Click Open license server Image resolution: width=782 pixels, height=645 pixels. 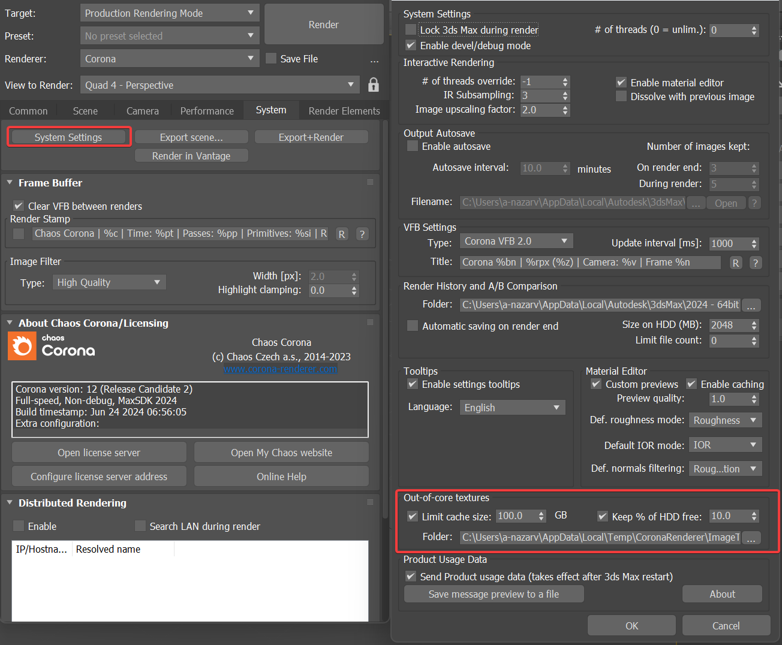99,452
